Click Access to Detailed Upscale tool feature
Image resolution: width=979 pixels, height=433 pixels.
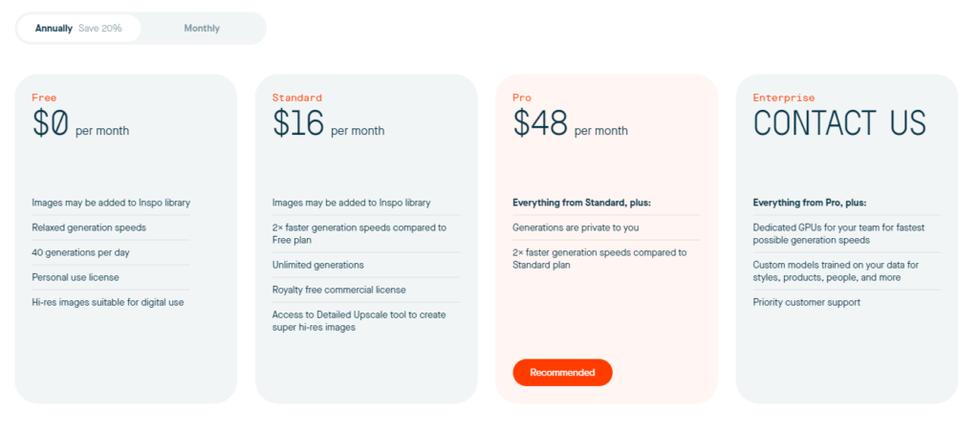click(x=359, y=320)
